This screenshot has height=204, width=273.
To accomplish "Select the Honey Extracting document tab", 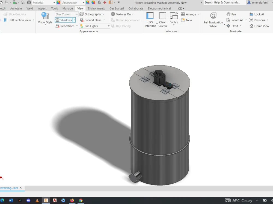I will tap(10, 188).
